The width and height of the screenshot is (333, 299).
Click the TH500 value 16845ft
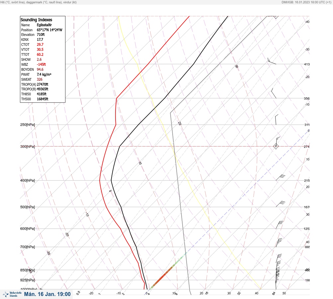42,99
